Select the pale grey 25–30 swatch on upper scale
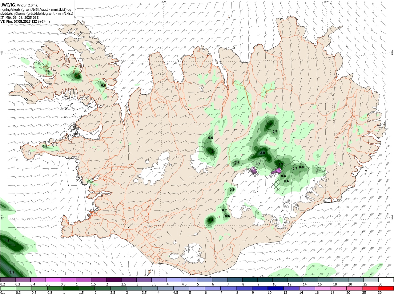Screen dimensions: 394x295 (x=371, y=280)
